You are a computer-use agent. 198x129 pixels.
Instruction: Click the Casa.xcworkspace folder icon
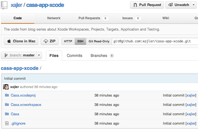click(x=7, y=104)
